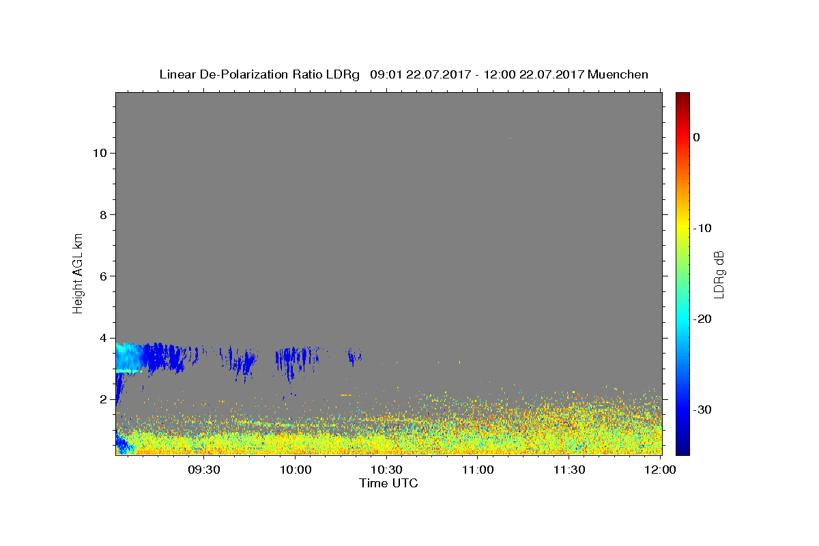Click the 12:00 time axis label
The width and height of the screenshot is (819, 546).
pos(660,470)
